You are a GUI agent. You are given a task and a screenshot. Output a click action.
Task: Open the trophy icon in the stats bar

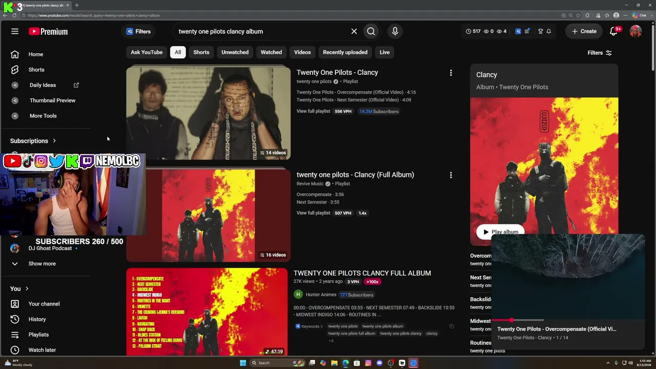[540, 31]
